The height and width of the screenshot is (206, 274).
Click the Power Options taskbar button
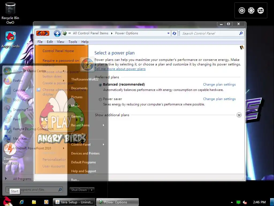pyautogui.click(x=117, y=202)
